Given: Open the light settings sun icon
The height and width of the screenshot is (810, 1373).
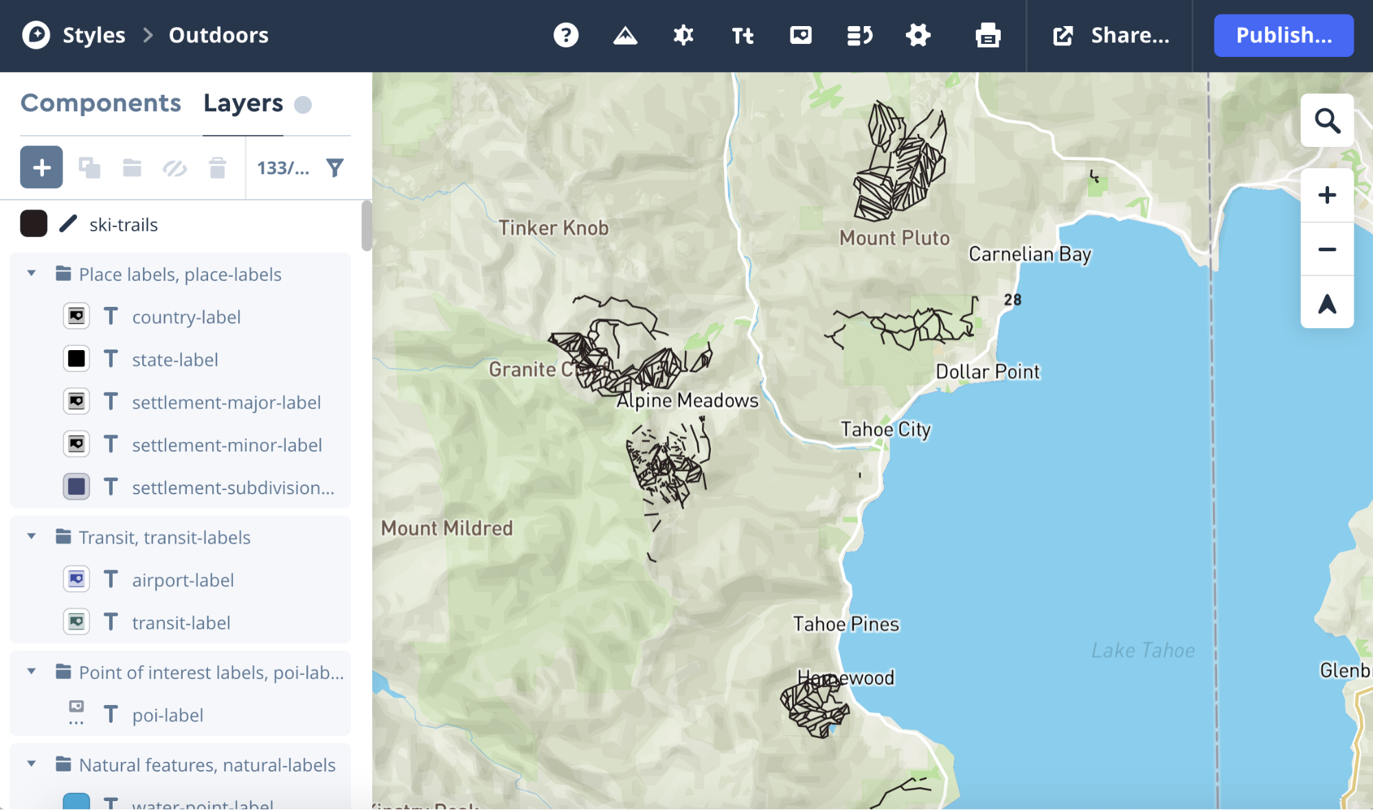Looking at the screenshot, I should 683,35.
